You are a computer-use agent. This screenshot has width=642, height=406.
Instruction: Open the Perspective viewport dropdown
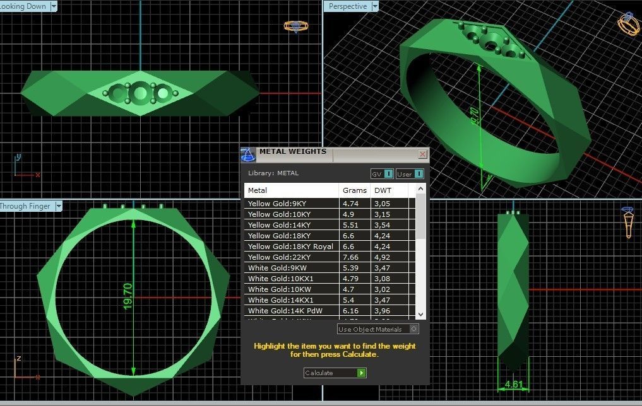[376, 6]
